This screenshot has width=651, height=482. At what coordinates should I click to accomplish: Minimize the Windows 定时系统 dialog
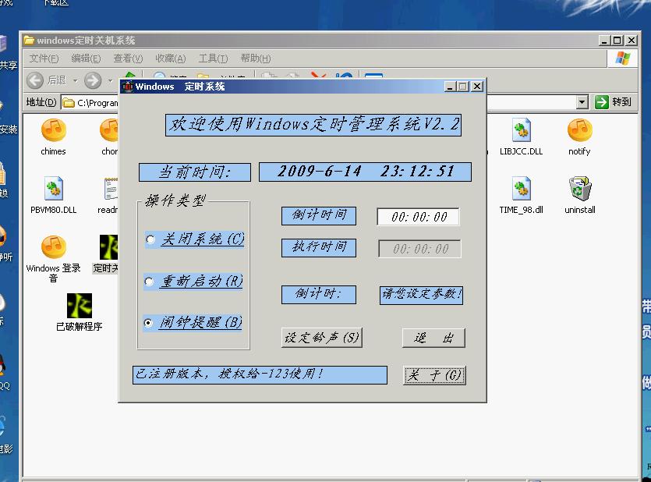tap(450, 87)
